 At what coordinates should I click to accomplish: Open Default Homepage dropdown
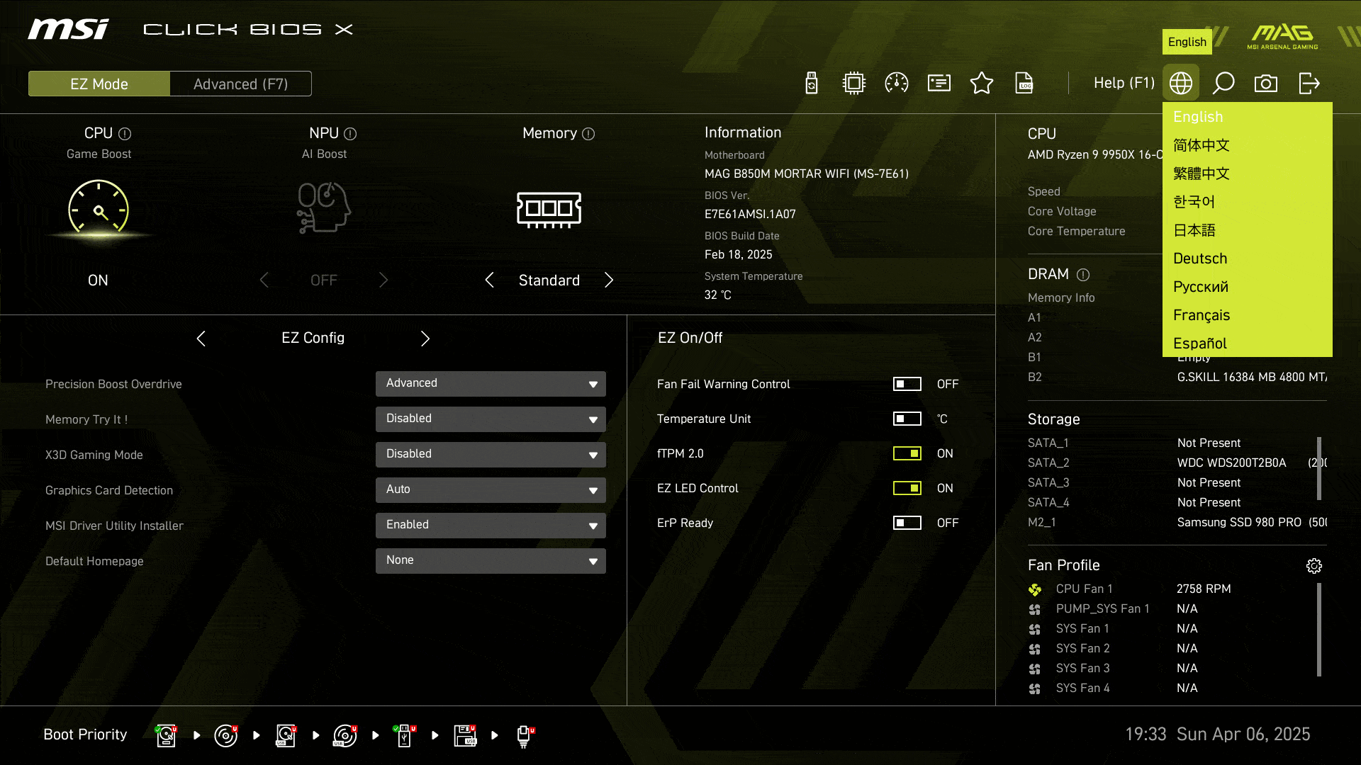[x=491, y=561]
